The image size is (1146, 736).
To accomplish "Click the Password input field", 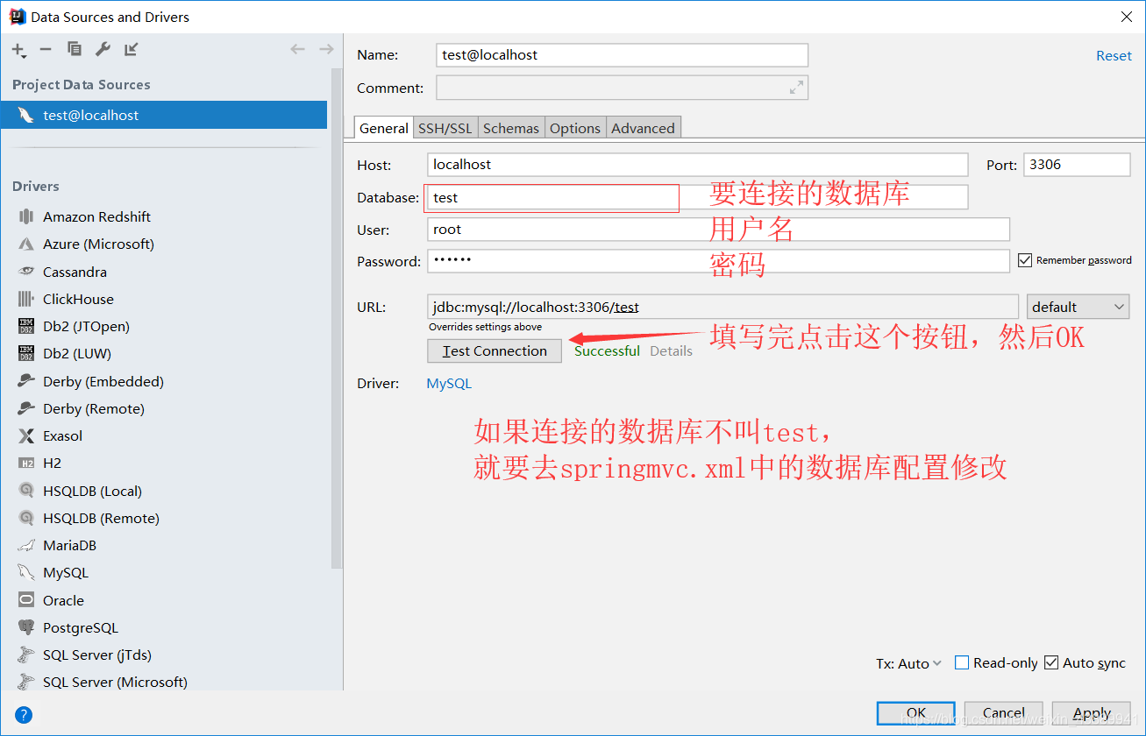I will coord(719,261).
